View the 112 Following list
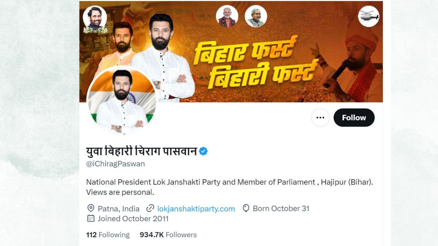The image size is (438, 246). tap(108, 235)
